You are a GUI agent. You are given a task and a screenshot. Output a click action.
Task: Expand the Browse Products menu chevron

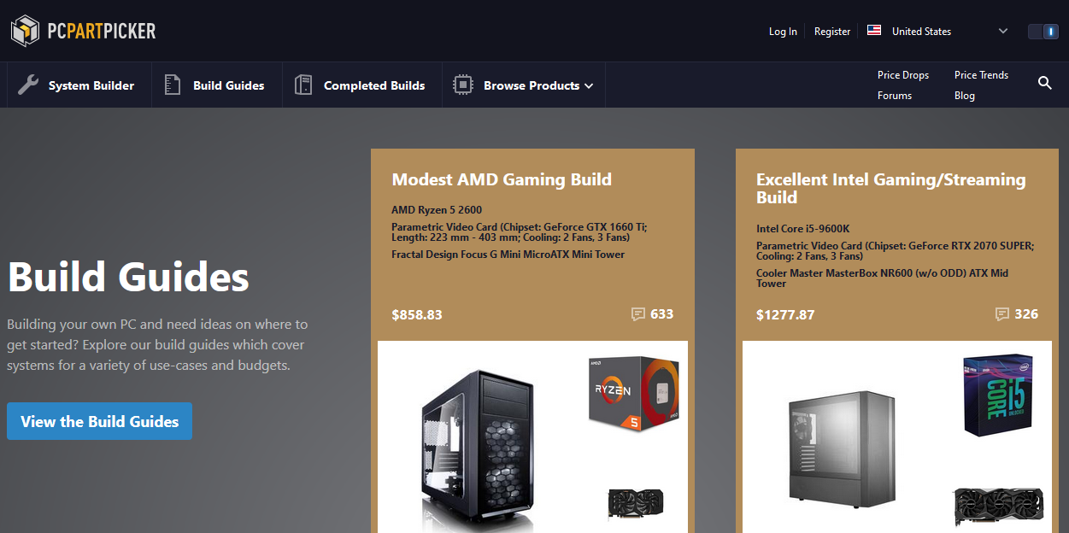click(589, 85)
